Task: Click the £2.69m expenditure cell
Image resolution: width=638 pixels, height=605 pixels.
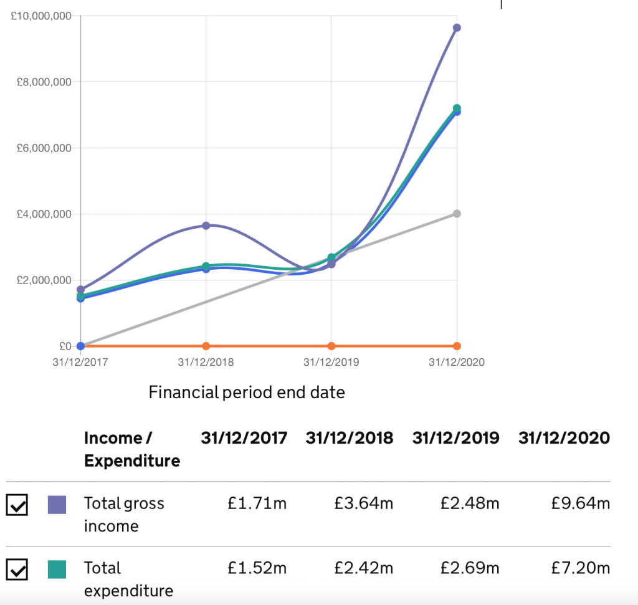Action: [x=470, y=568]
